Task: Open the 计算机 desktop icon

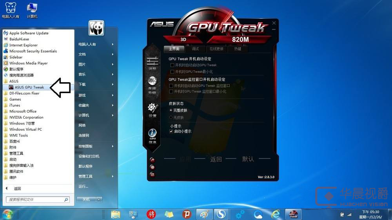Action: click(x=32, y=10)
